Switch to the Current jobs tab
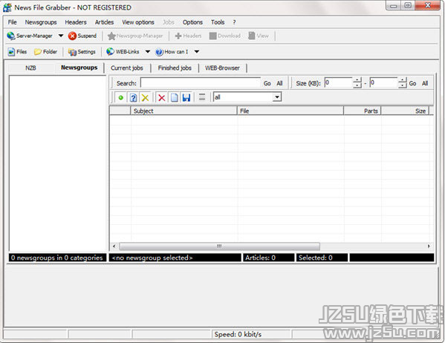The height and width of the screenshot is (343, 445). (x=127, y=68)
